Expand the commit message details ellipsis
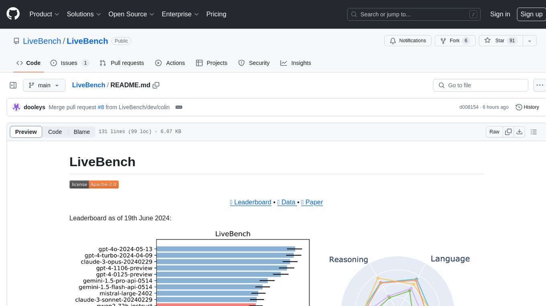 coord(179,107)
